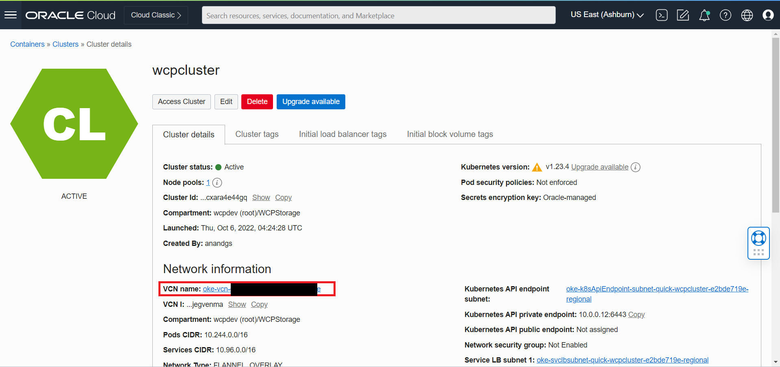Open the user profile avatar icon
Screen dimensions: 780x367
point(768,15)
